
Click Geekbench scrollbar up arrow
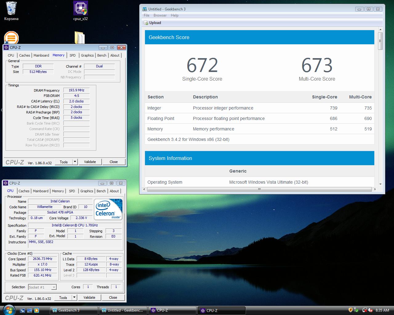point(380,30)
